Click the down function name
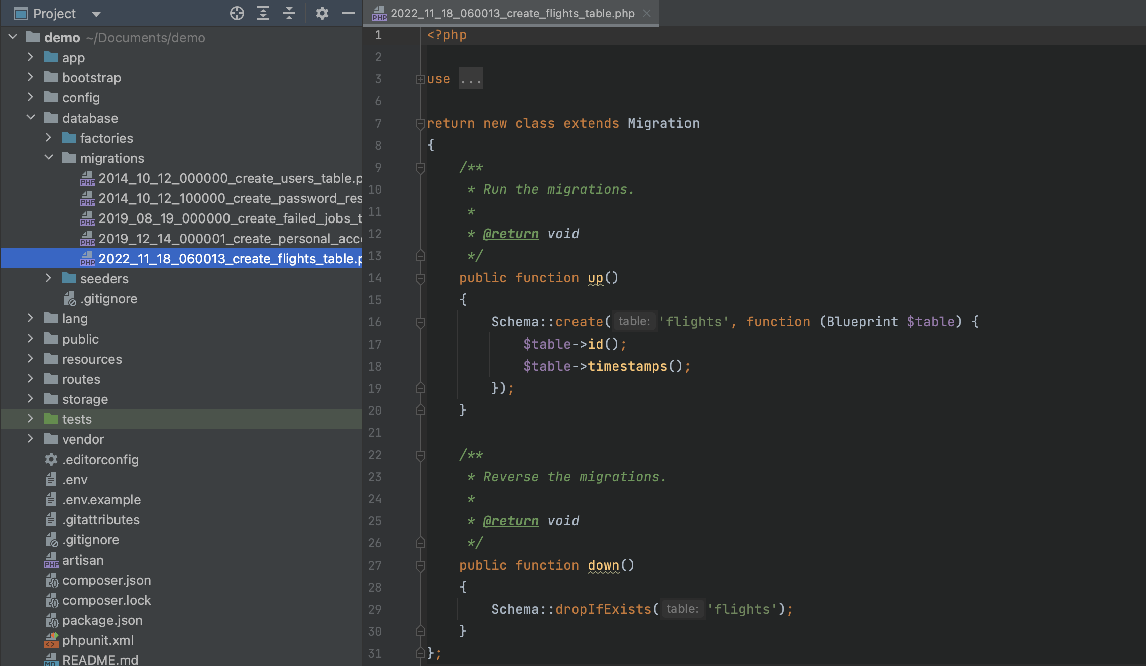The height and width of the screenshot is (666, 1146). tap(603, 565)
